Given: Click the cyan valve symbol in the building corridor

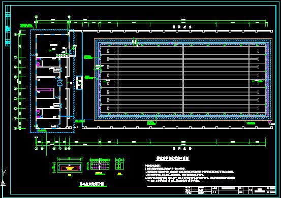Looking at the screenshot, I should point(59,83).
